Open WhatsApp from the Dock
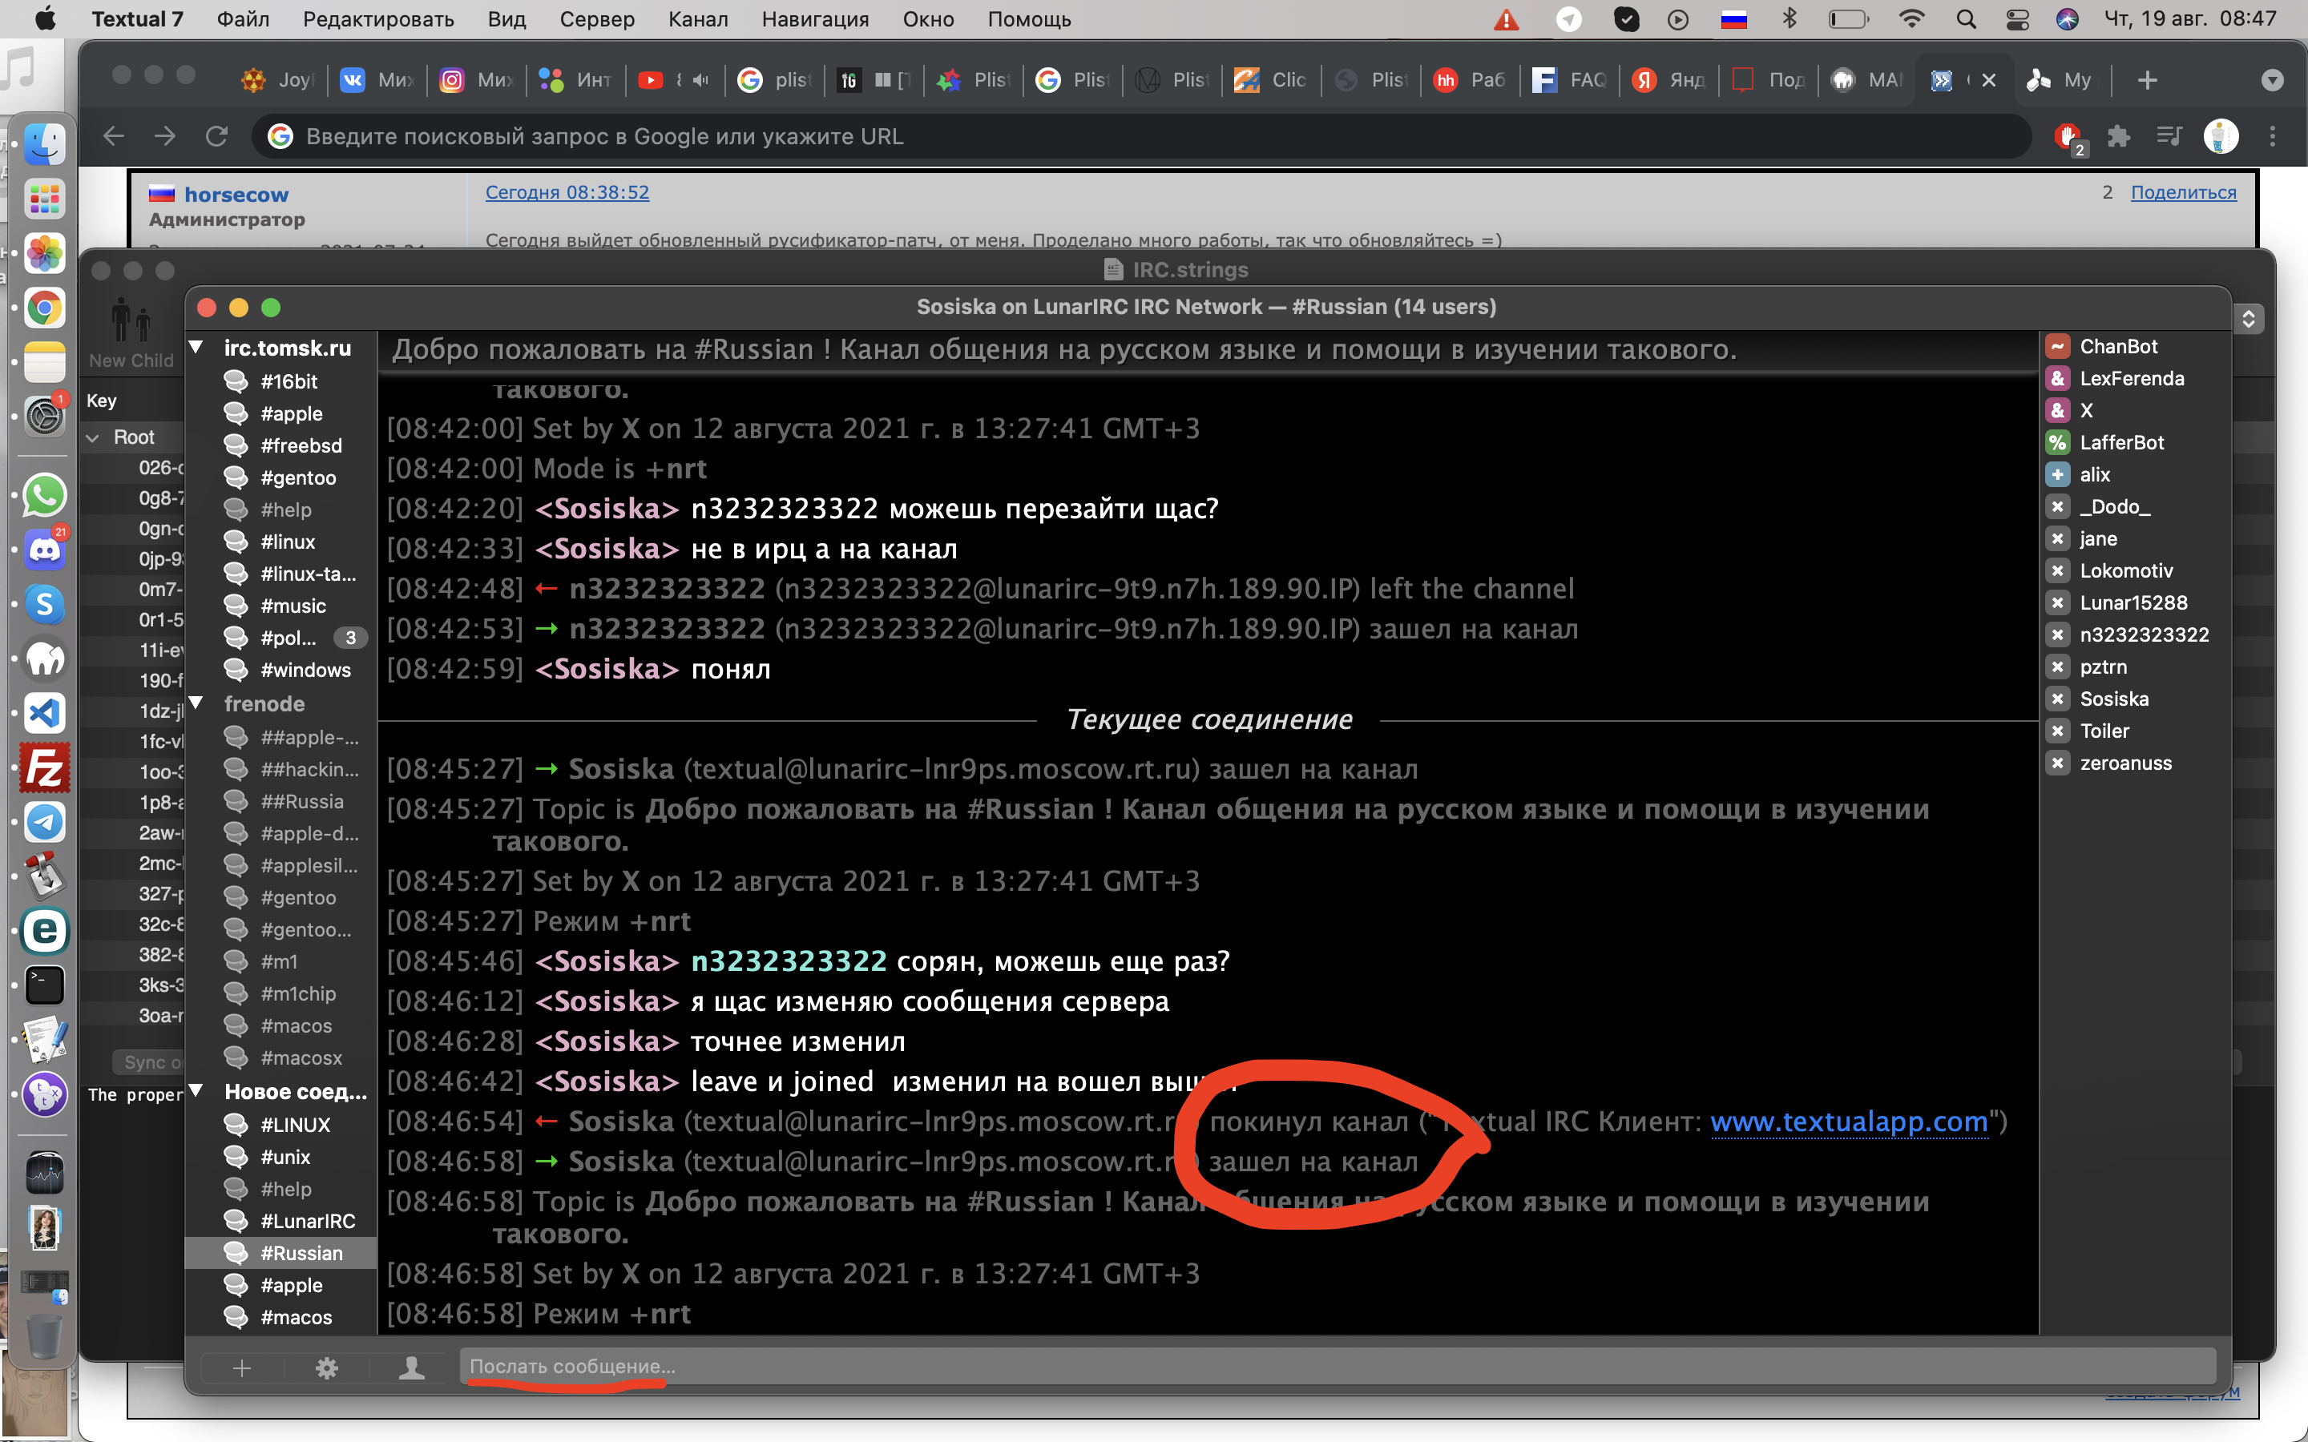Viewport: 2308px width, 1442px height. point(44,496)
